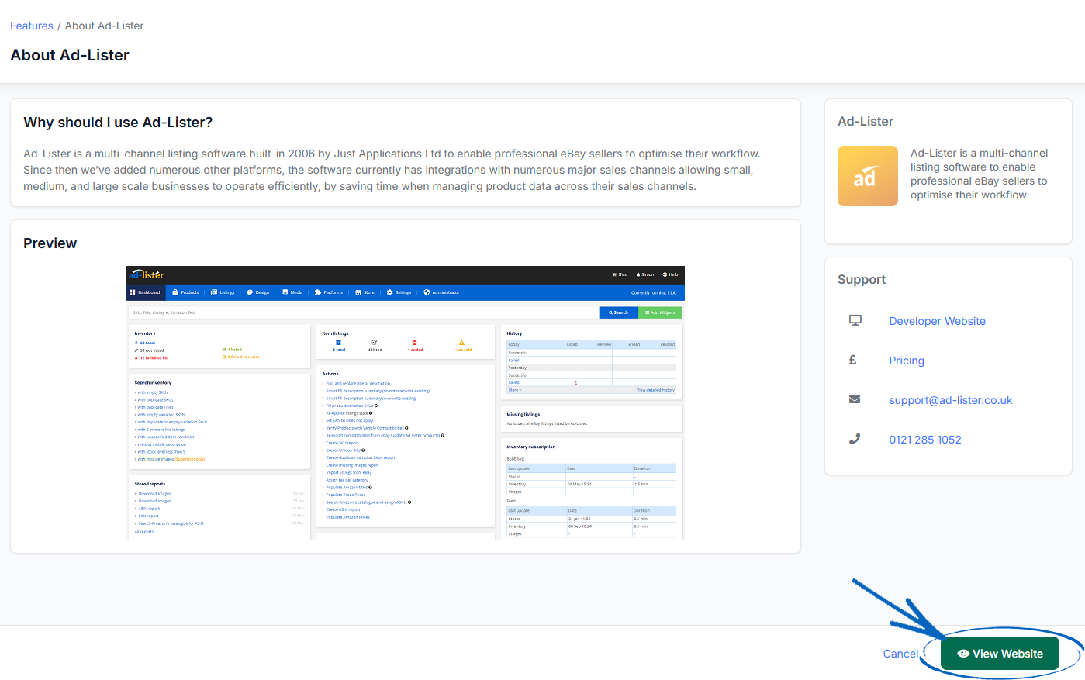The height and width of the screenshot is (680, 1085).
Task: Click the Cancel link
Action: [900, 654]
